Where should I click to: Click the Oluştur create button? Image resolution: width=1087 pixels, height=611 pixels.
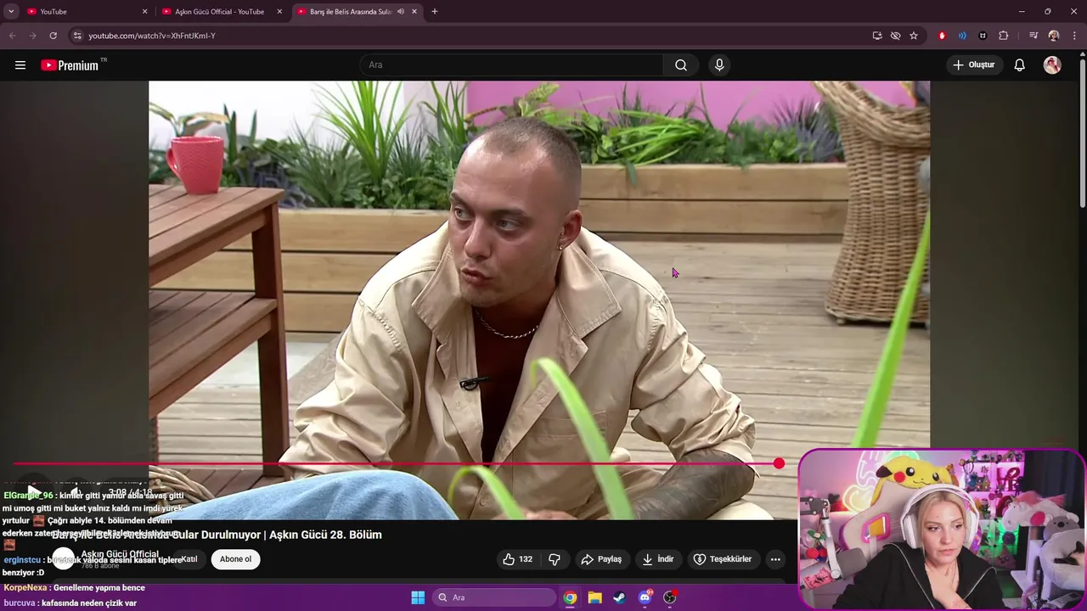[974, 65]
